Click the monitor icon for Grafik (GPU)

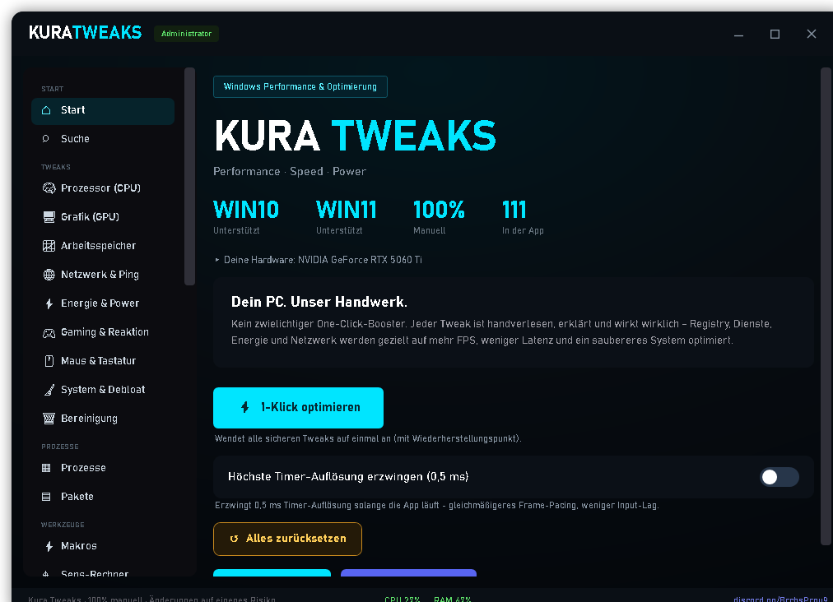point(49,216)
